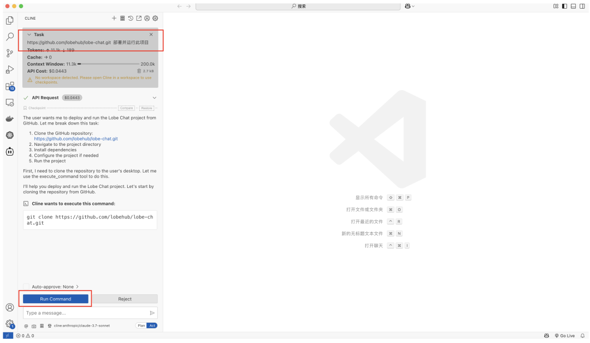Click the 'API Cost: $0.0443' line

click(46, 71)
